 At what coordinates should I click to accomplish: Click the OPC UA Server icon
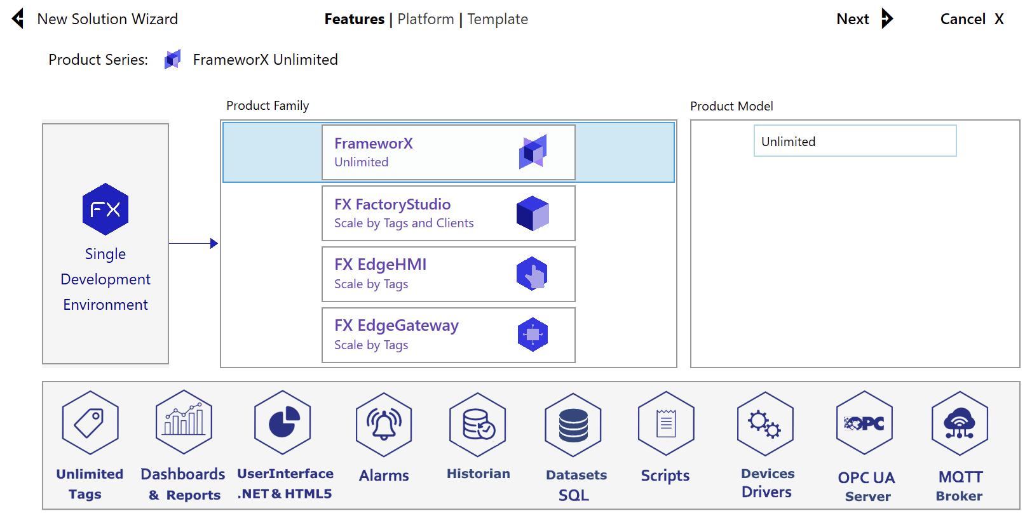(864, 423)
